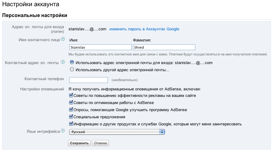Click the Сохранить button
This screenshot has height=152, width=275.
[x=79, y=143]
